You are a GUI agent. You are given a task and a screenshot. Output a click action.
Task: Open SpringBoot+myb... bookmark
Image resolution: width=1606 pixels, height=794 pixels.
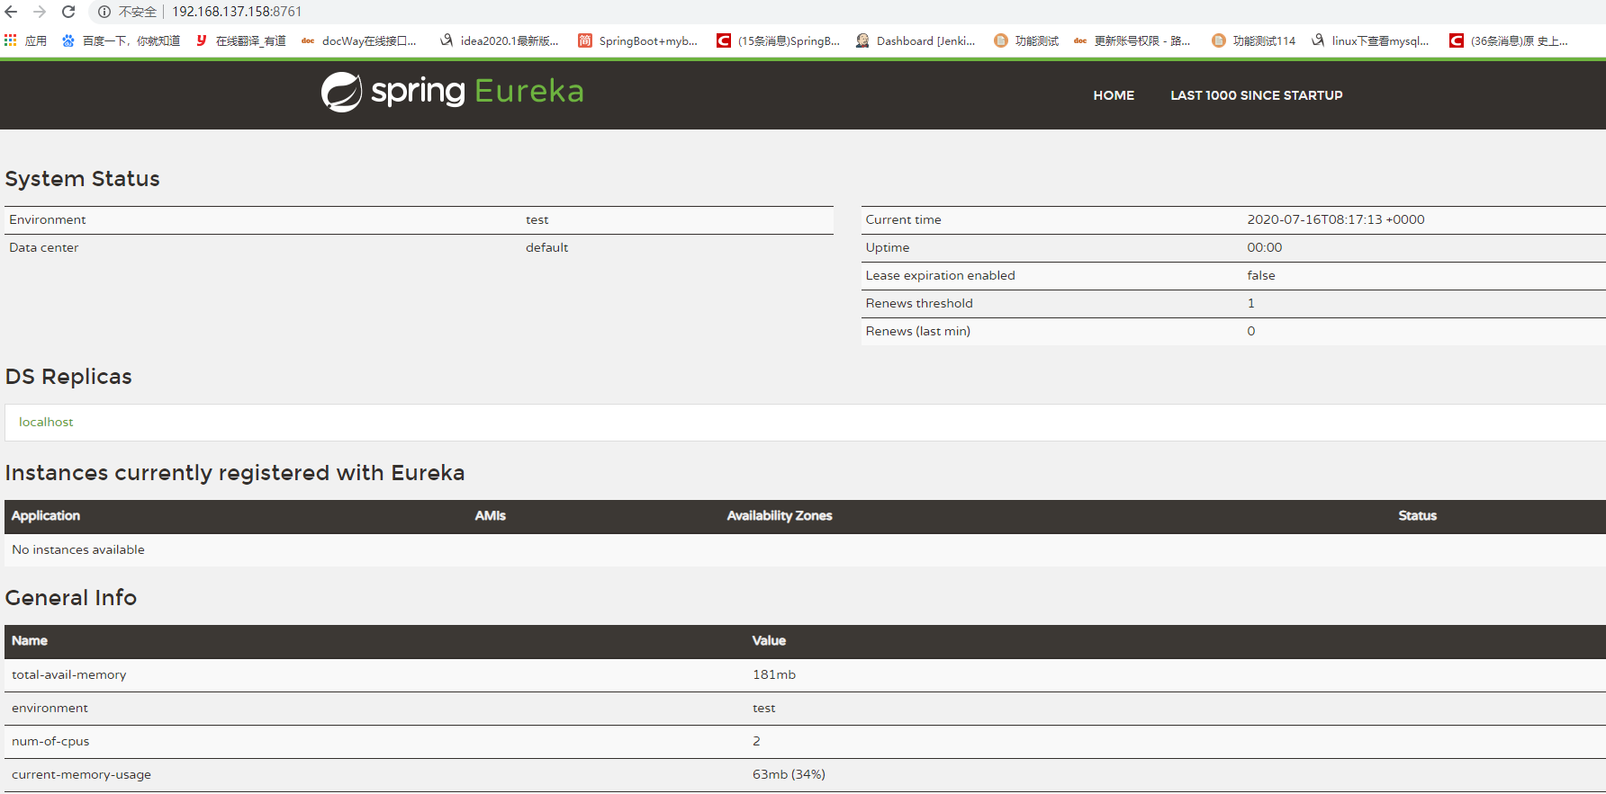pos(637,40)
